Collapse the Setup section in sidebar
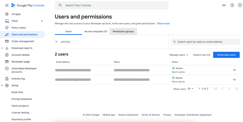243x122 pixels. pyautogui.click(x=2, y=86)
